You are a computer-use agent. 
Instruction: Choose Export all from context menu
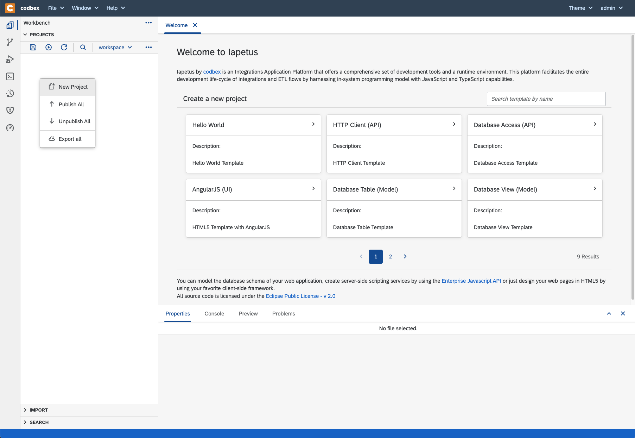click(x=68, y=139)
